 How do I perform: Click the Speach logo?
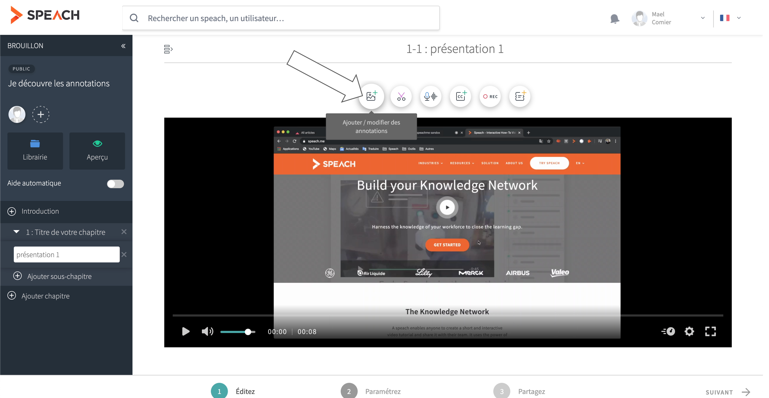pos(45,15)
